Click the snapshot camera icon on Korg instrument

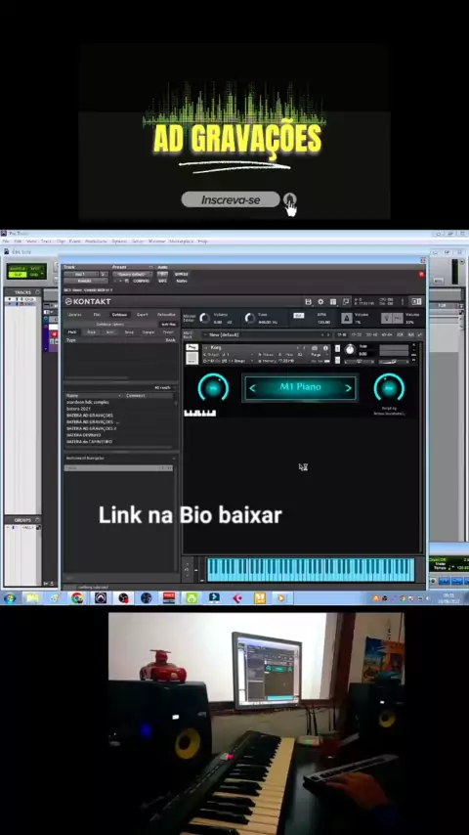click(315, 348)
